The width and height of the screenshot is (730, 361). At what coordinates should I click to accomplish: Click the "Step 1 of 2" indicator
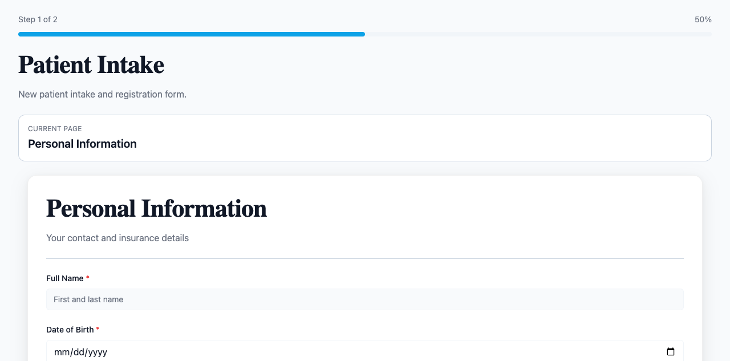click(38, 19)
